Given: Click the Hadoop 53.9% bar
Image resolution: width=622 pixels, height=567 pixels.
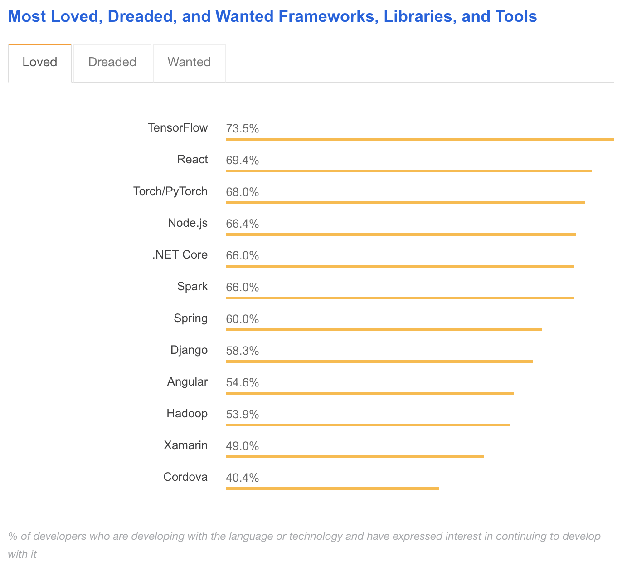Looking at the screenshot, I should pyautogui.click(x=368, y=425).
